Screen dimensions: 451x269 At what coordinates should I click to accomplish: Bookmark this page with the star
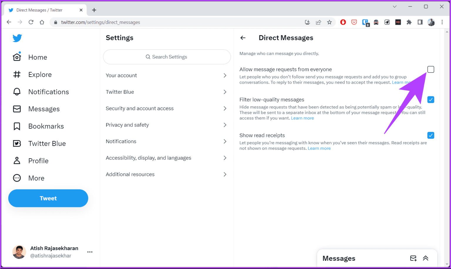[329, 22]
